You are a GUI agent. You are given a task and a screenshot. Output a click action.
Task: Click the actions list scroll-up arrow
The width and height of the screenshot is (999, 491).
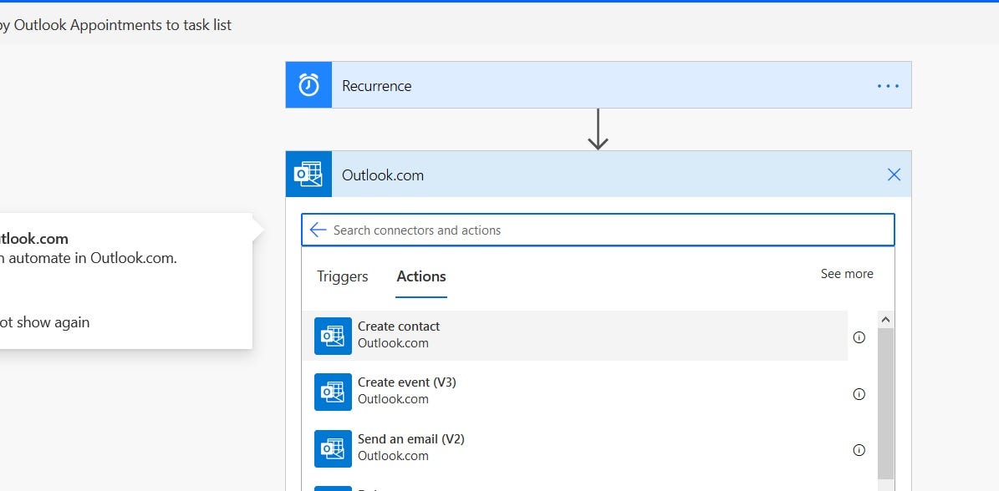coord(885,320)
